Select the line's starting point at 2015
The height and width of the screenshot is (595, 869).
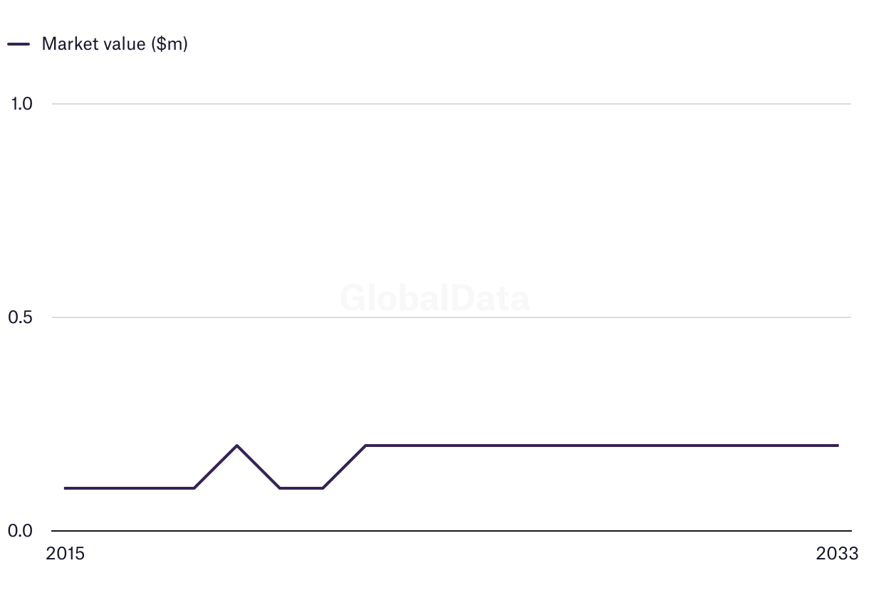(65, 488)
